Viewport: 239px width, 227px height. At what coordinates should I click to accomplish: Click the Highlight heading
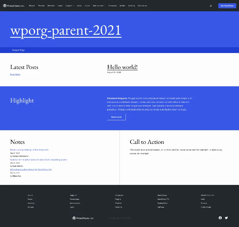(22, 100)
